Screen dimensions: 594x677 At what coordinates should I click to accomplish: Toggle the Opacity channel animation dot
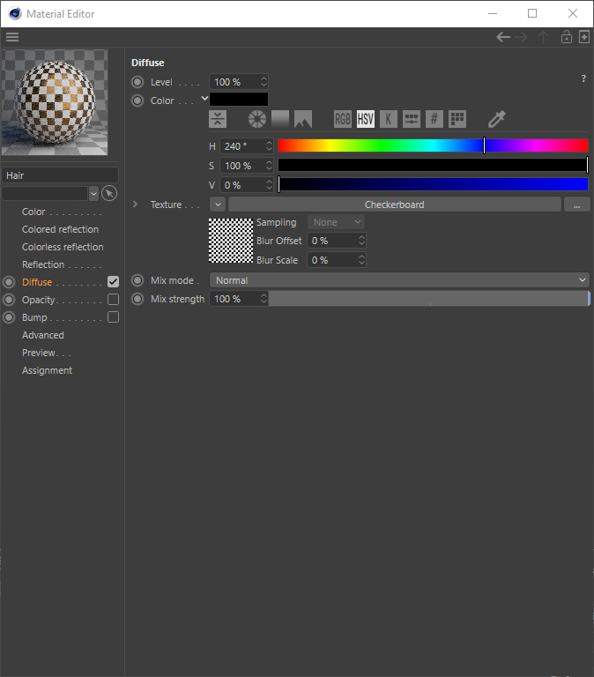[x=9, y=300]
